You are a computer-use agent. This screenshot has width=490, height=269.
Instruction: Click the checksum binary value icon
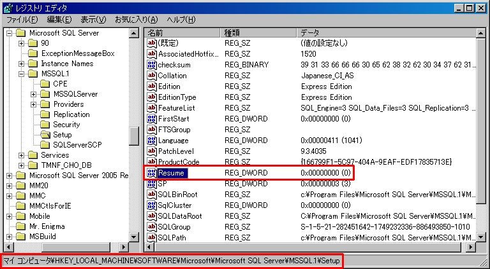click(152, 65)
